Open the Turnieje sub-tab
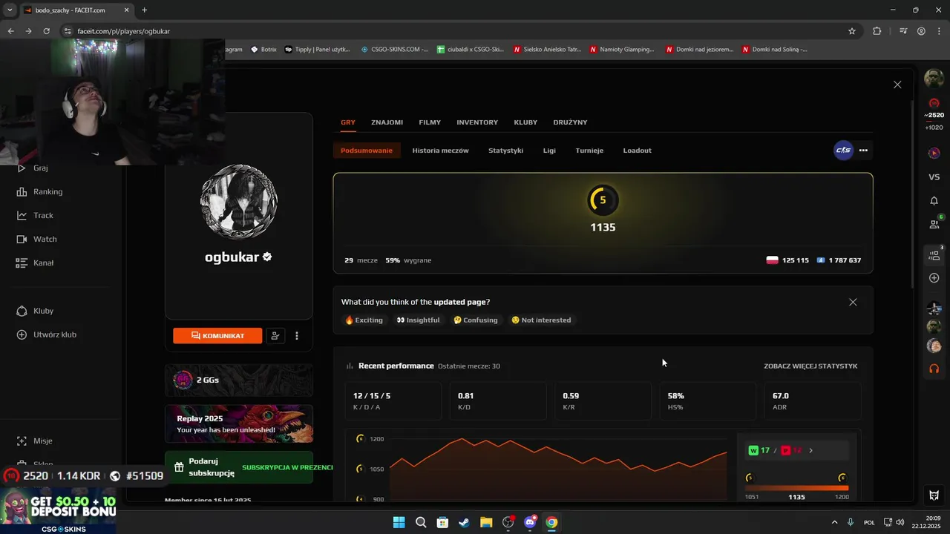 pyautogui.click(x=589, y=151)
